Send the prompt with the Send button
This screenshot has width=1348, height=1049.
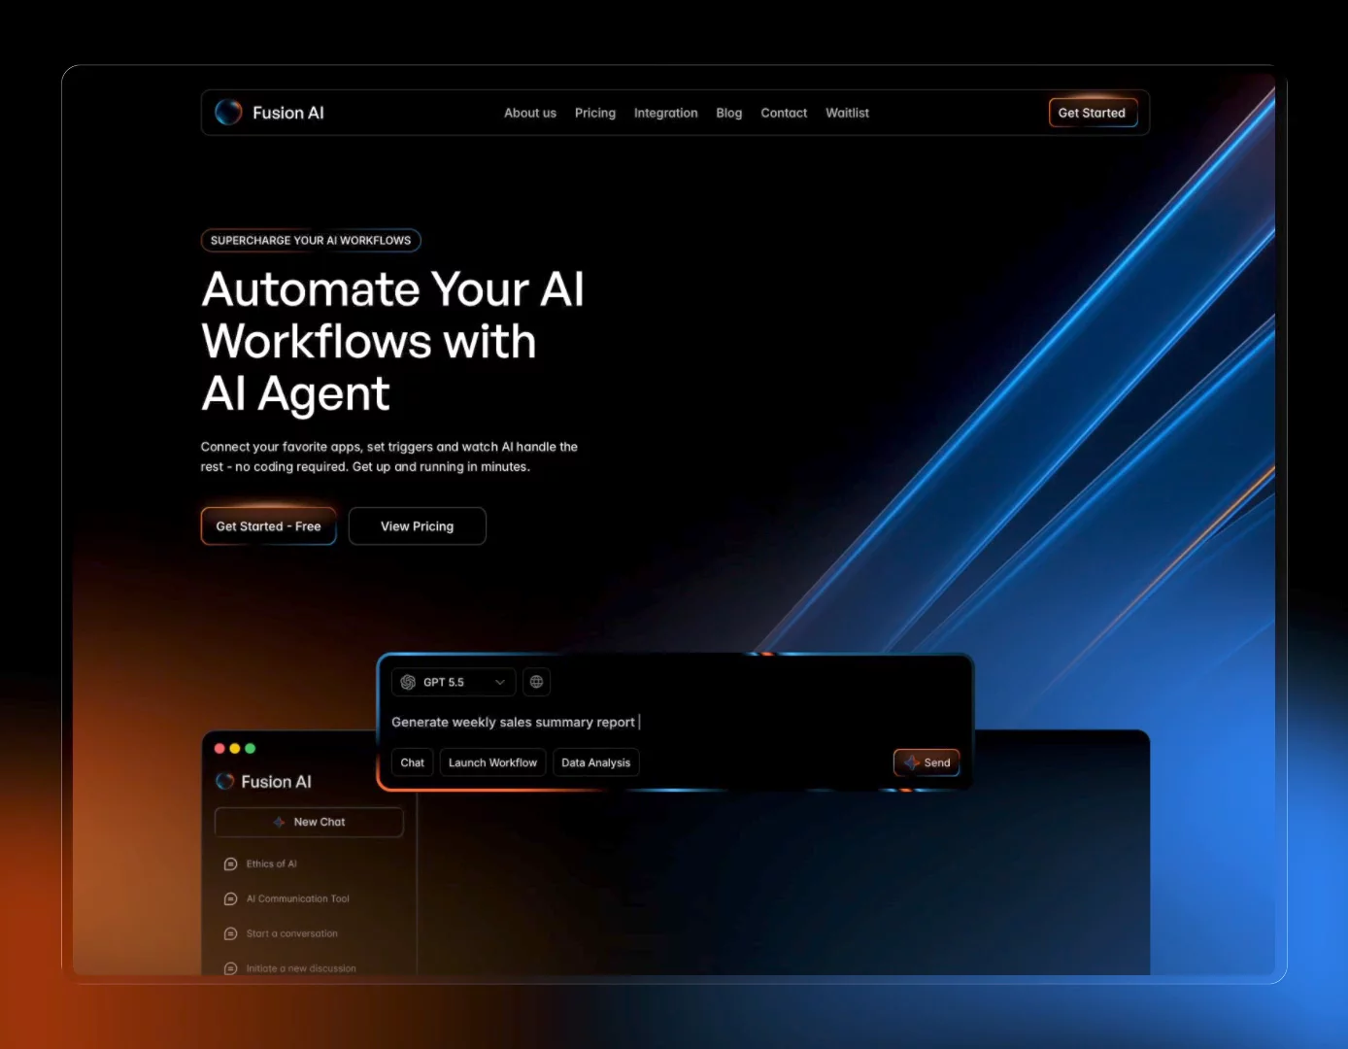927,762
